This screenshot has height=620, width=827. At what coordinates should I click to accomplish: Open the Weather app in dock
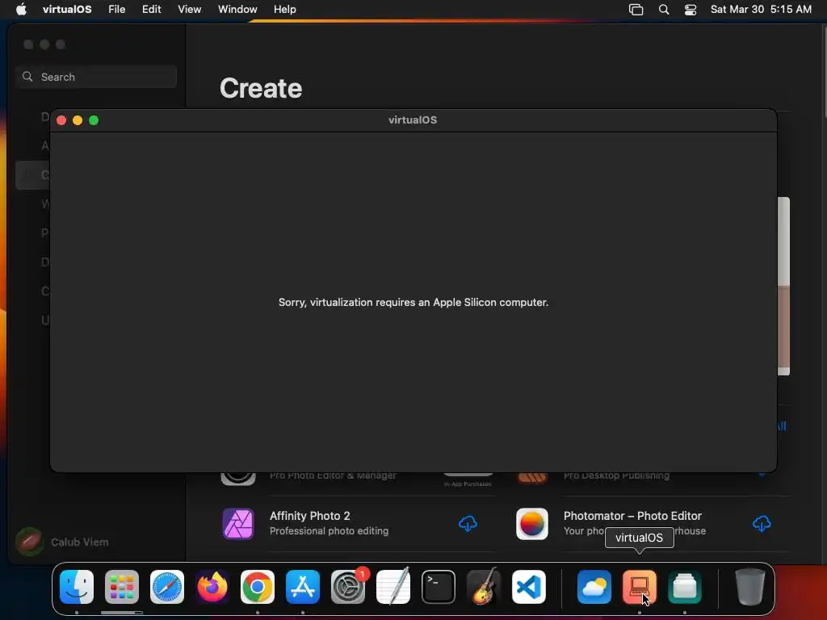click(x=594, y=587)
